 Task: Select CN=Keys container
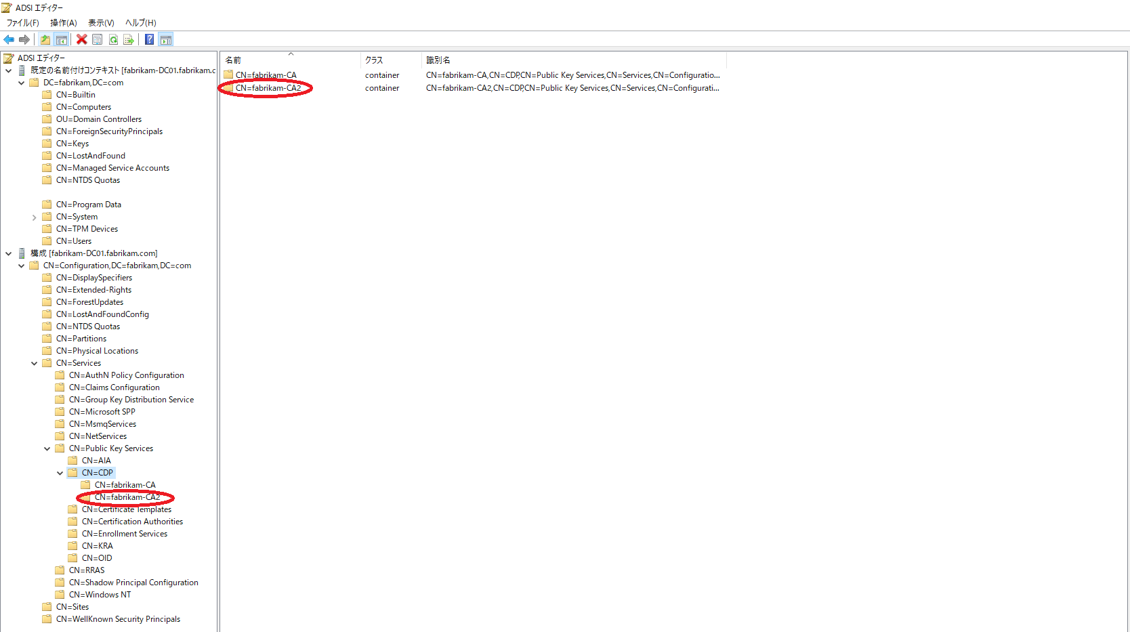pos(72,144)
